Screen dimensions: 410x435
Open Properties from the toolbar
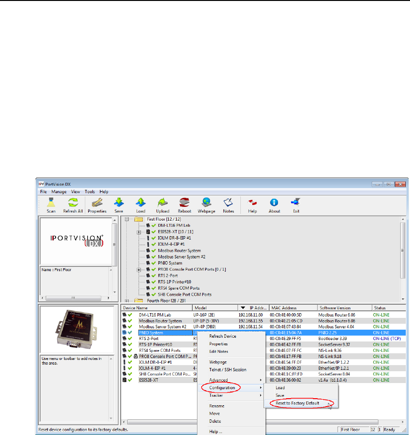97,205
